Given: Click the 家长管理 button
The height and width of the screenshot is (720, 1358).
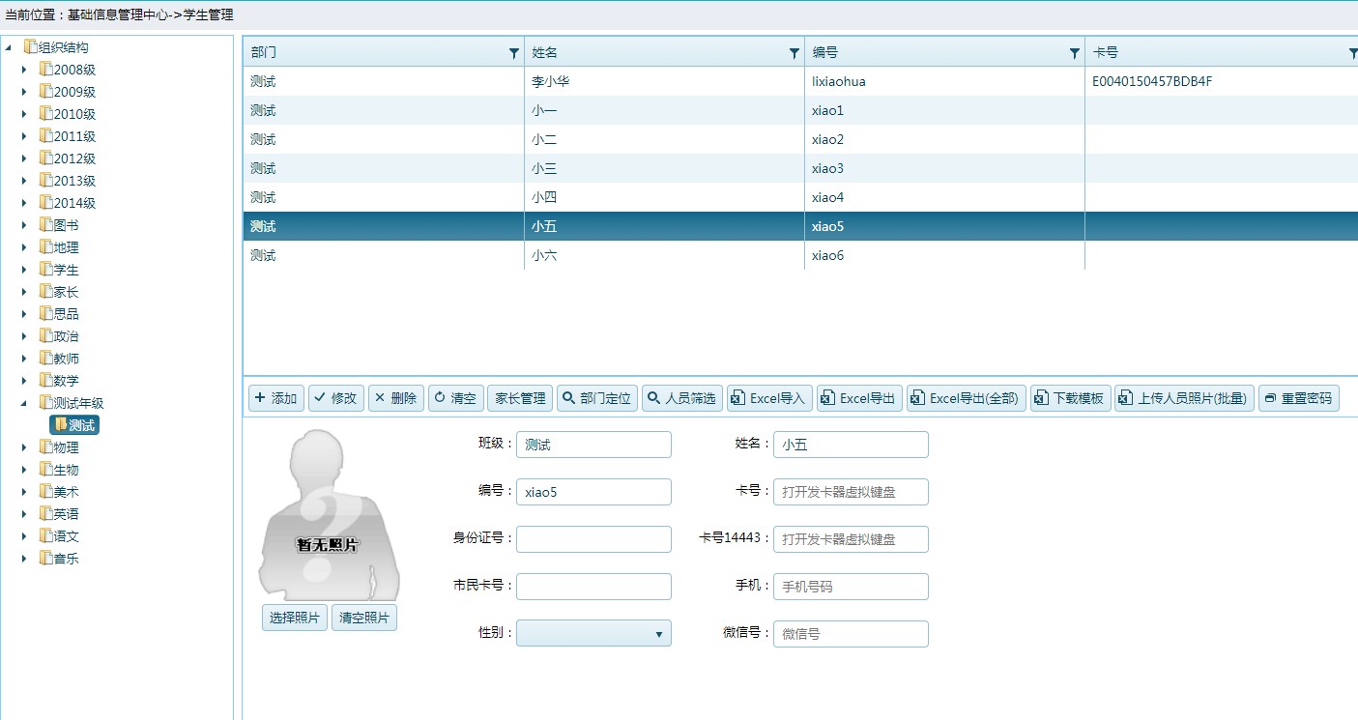Looking at the screenshot, I should [520, 398].
